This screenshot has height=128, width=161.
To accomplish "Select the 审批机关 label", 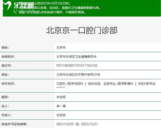I will [8, 57].
